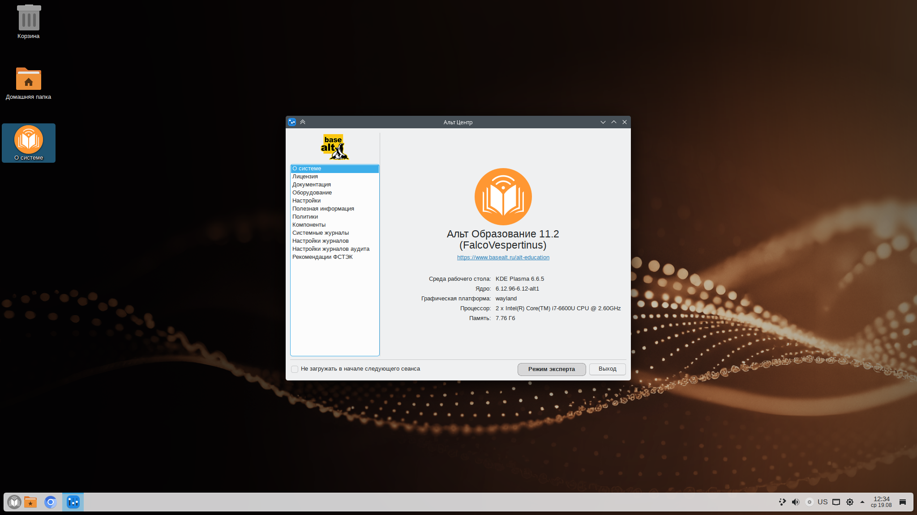This screenshot has width=917, height=515.
Task: Go to the Настройки section
Action: point(335,201)
